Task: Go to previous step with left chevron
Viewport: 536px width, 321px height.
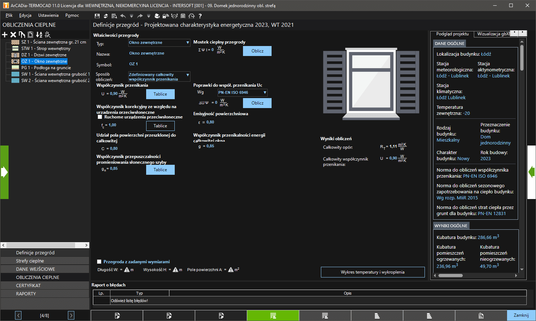Action: coord(18,315)
